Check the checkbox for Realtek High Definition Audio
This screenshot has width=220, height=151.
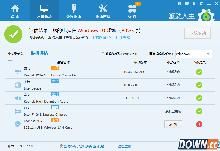(x=10, y=98)
